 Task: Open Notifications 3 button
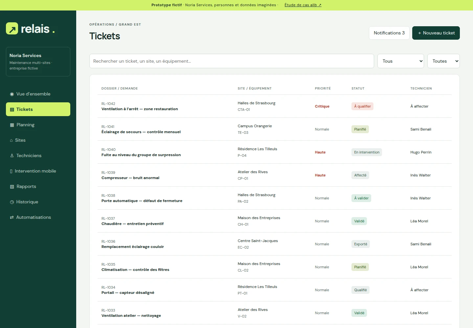pos(389,33)
